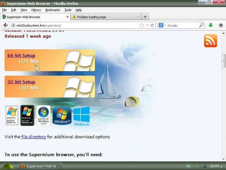Close the Supermium Web Browser tab

point(67,17)
